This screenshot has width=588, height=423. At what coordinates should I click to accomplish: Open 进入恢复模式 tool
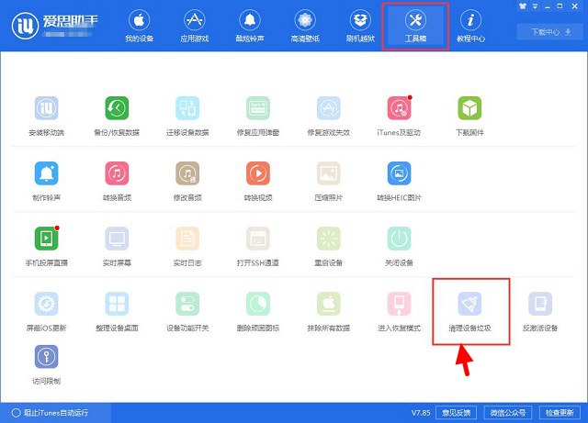coord(399,305)
